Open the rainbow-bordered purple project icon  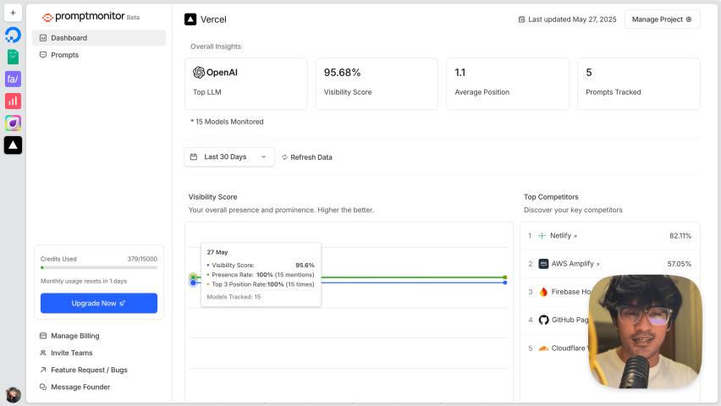coord(13,123)
